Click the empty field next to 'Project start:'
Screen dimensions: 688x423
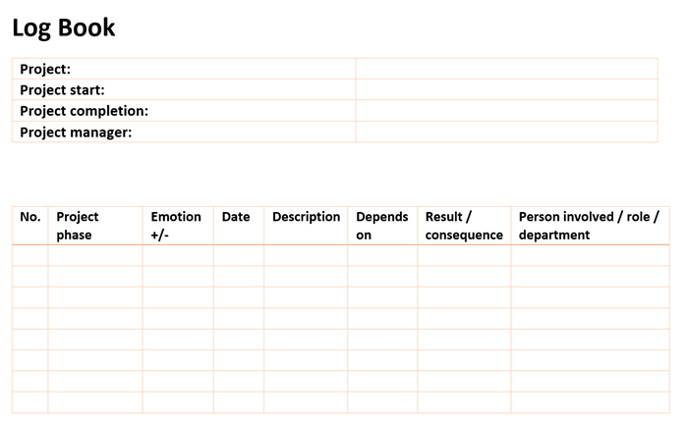pyautogui.click(x=506, y=90)
